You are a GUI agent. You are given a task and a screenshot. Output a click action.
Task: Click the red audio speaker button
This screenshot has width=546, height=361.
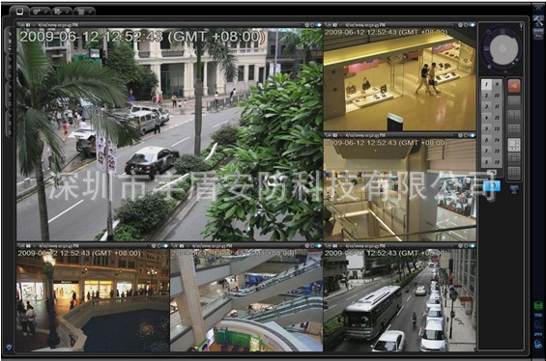pos(514,86)
